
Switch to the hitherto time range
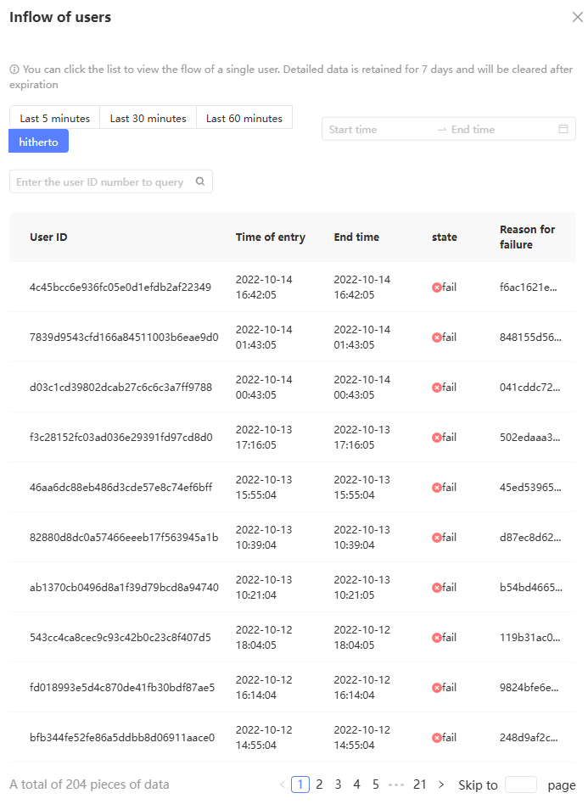point(39,142)
